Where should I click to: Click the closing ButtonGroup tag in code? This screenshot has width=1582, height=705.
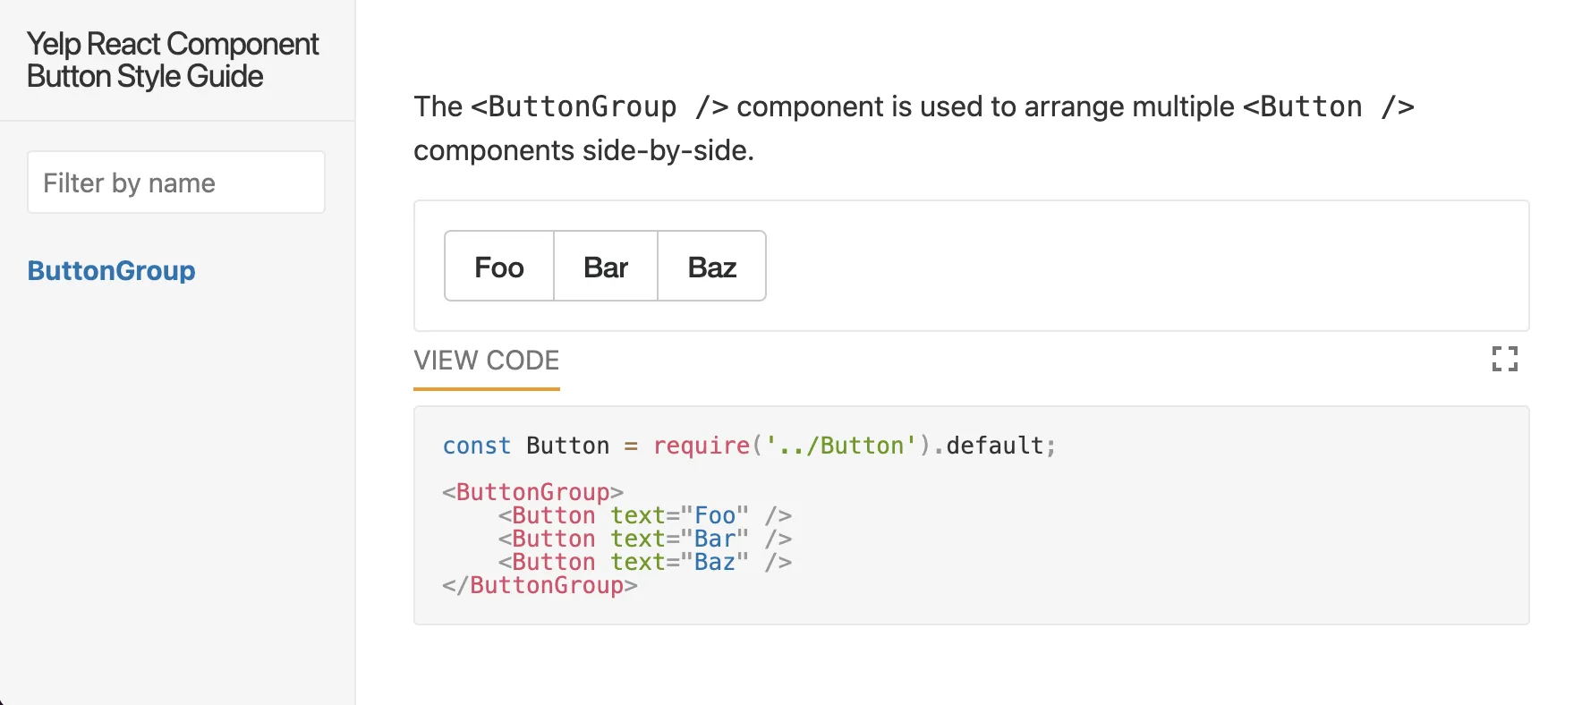(539, 585)
